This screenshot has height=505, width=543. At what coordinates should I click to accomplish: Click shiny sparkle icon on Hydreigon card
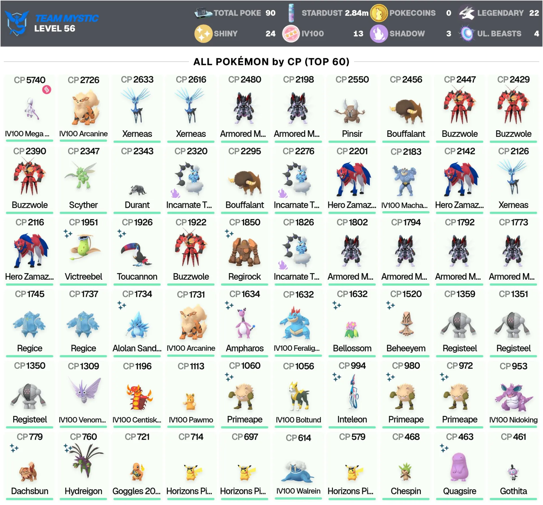pyautogui.click(x=68, y=448)
